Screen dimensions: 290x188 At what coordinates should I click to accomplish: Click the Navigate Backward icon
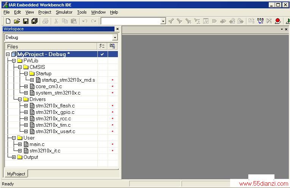(x=232, y=21)
